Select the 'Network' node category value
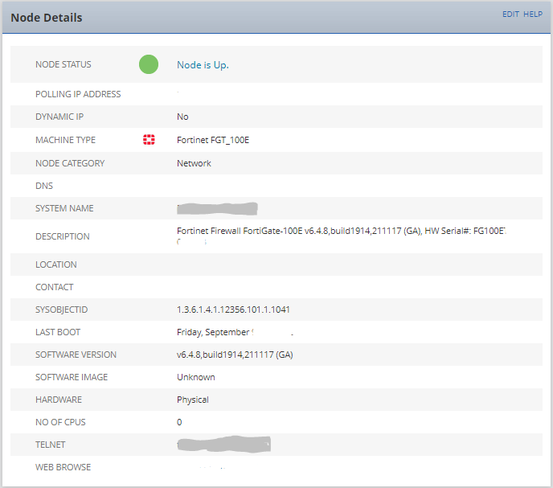The height and width of the screenshot is (488, 553). (194, 163)
